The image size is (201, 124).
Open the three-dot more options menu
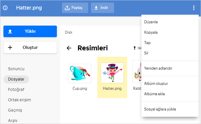[x=194, y=8]
